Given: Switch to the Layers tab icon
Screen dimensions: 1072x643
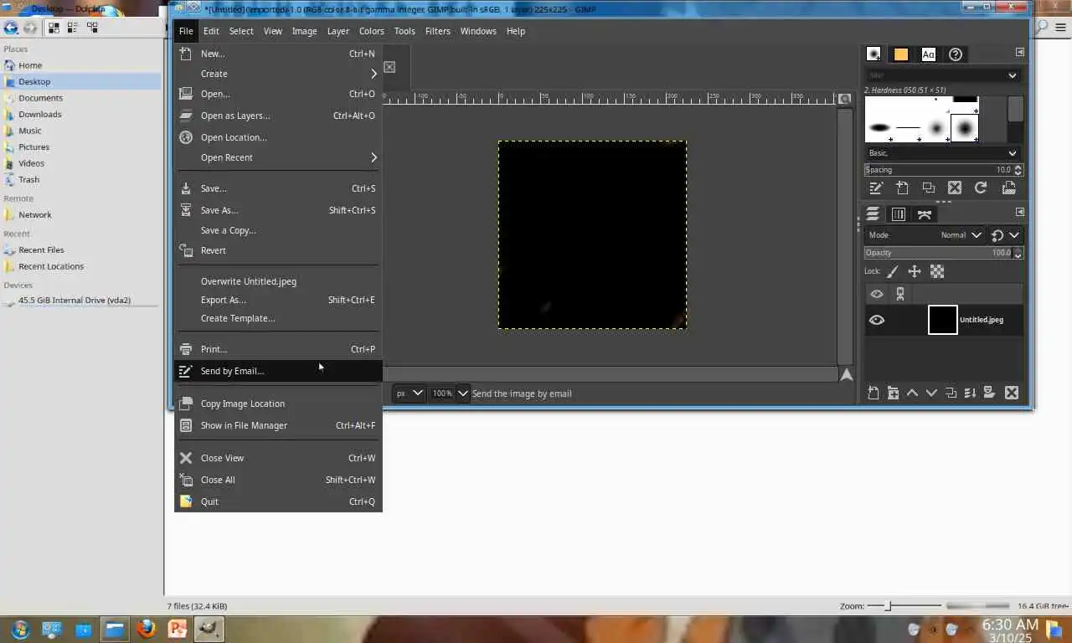Looking at the screenshot, I should coord(873,213).
